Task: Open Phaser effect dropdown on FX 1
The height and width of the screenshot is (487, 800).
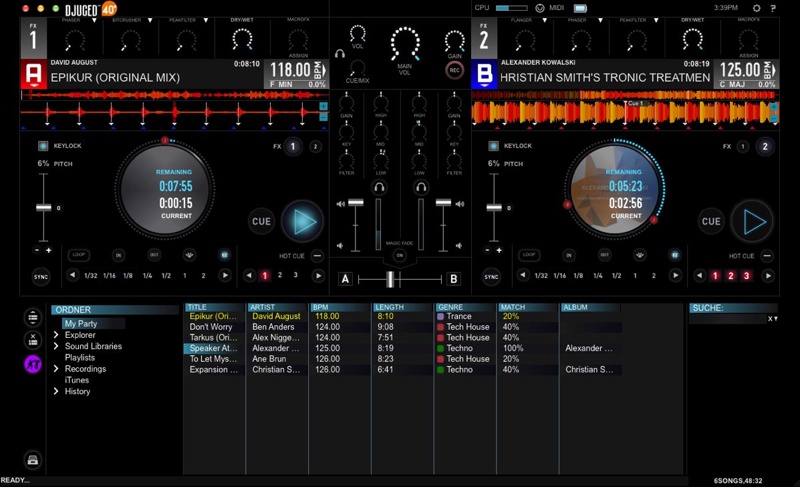Action: click(94, 21)
